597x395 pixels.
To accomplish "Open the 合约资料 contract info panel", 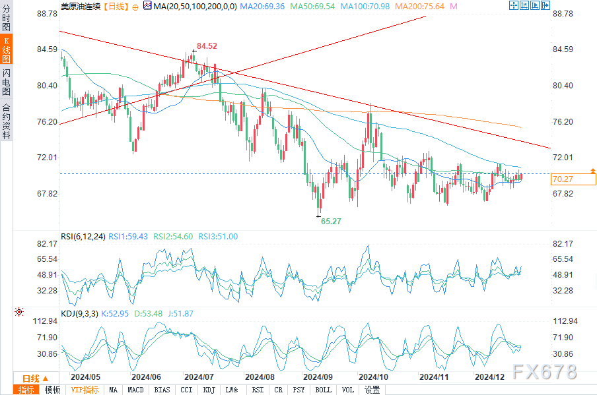I will (x=6, y=121).
